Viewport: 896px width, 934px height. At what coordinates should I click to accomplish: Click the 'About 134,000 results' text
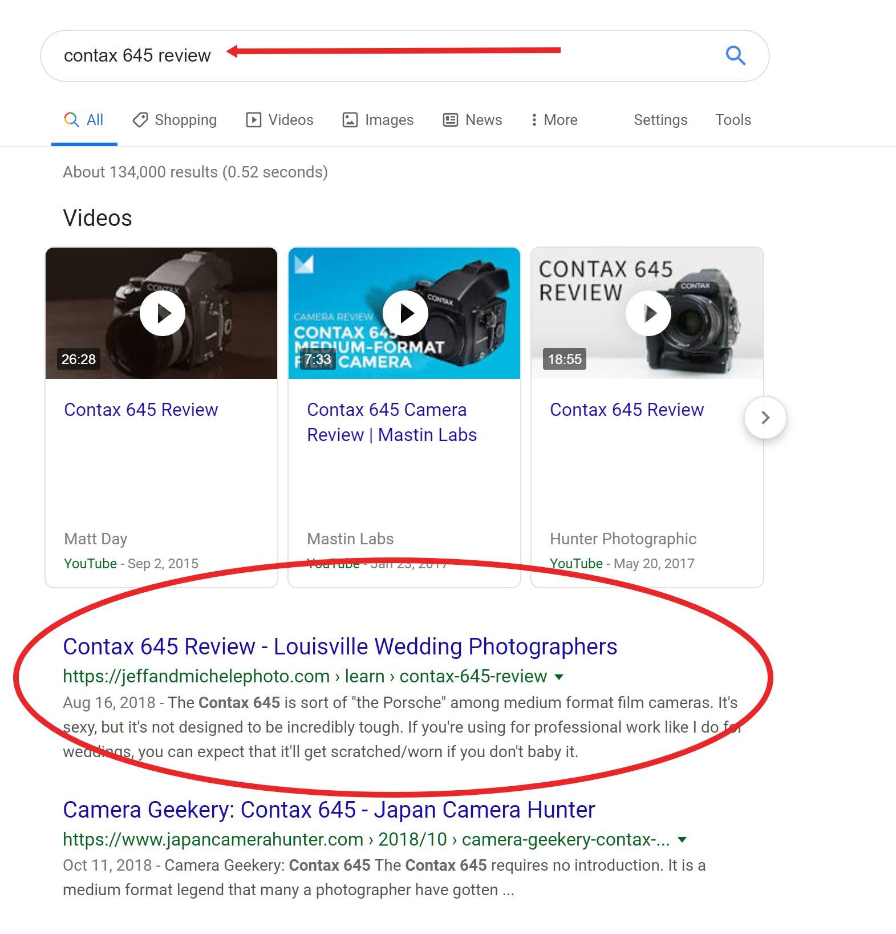click(x=195, y=172)
